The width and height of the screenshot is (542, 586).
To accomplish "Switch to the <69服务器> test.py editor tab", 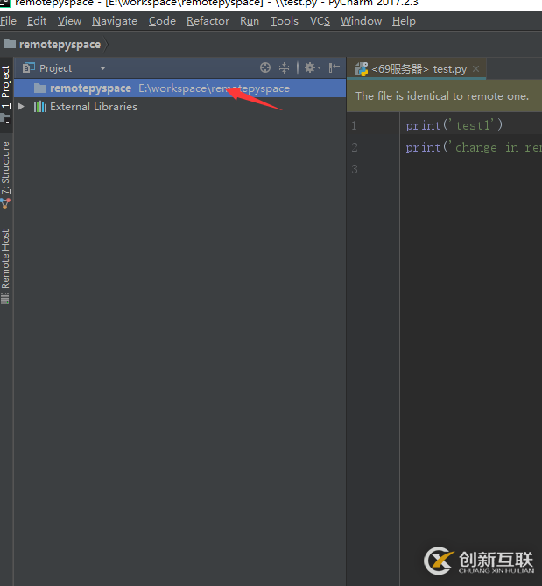I will pos(419,69).
